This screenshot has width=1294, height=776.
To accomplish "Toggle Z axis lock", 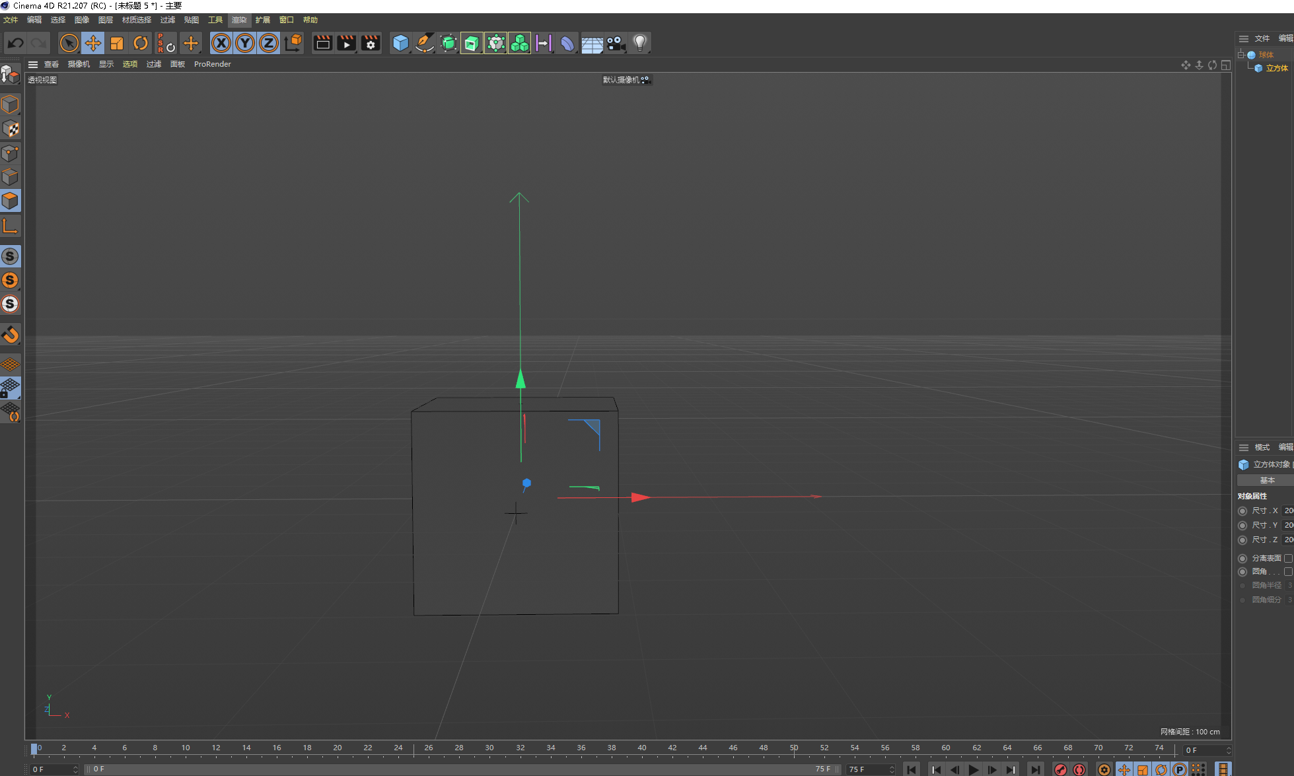I will (x=269, y=44).
